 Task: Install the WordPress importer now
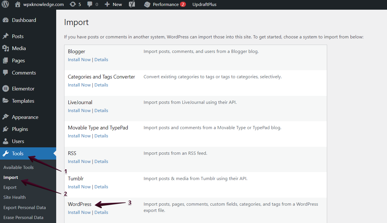(x=79, y=212)
